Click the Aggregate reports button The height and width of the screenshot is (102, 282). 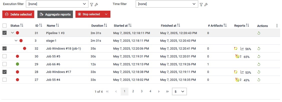point(55,14)
